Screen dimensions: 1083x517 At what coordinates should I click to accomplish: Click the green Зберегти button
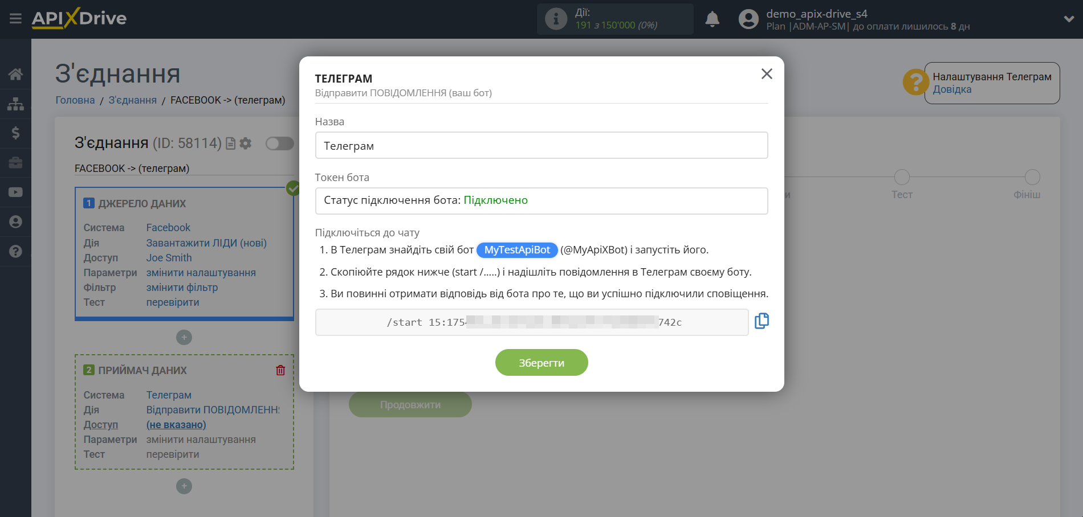point(541,363)
